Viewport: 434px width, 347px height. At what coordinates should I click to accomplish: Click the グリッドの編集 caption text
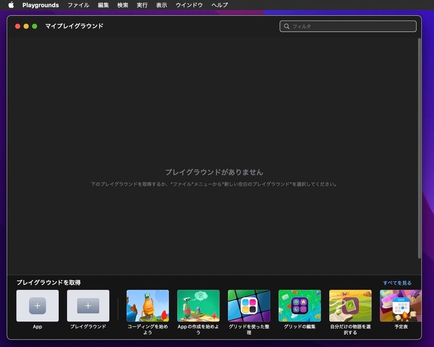coord(299,327)
